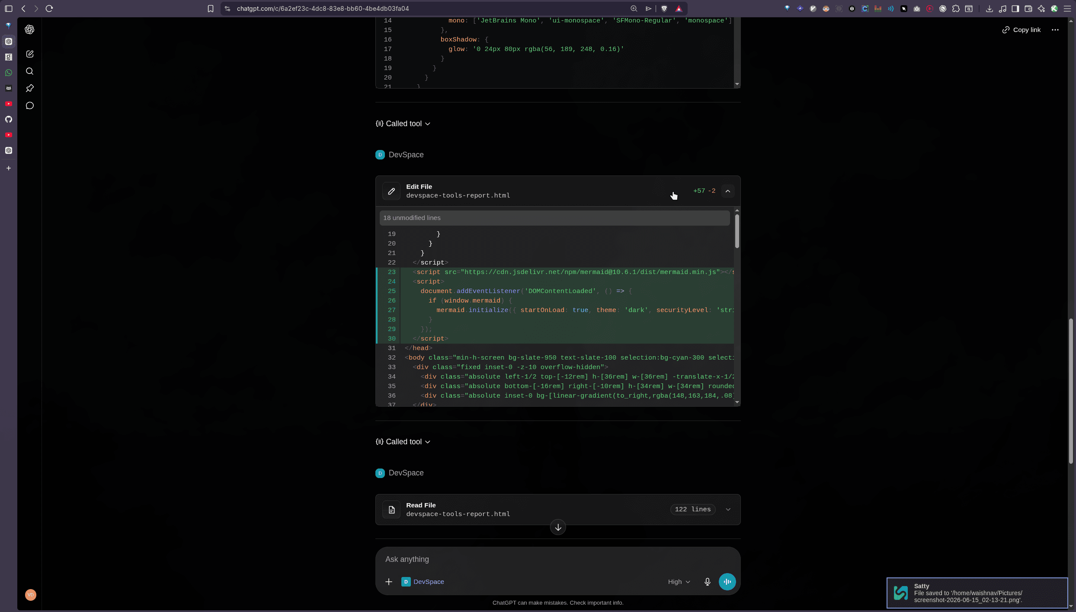Viewport: 1076px width, 612px height.
Task: Bookmark this page
Action: [x=211, y=9]
